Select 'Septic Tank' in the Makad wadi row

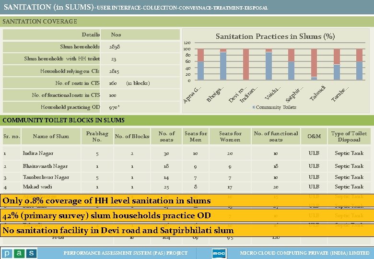(x=349, y=187)
